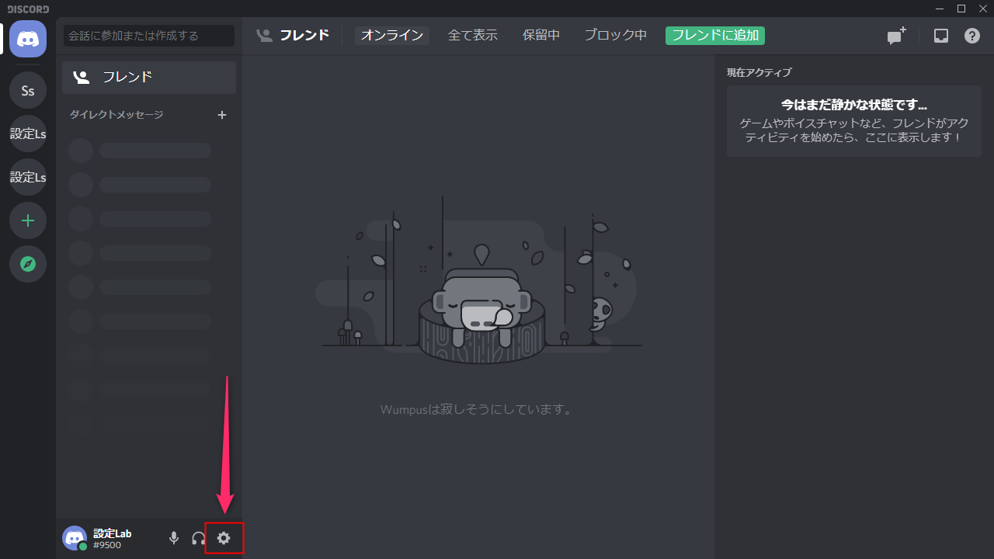Open the Discord home button

pyautogui.click(x=28, y=39)
